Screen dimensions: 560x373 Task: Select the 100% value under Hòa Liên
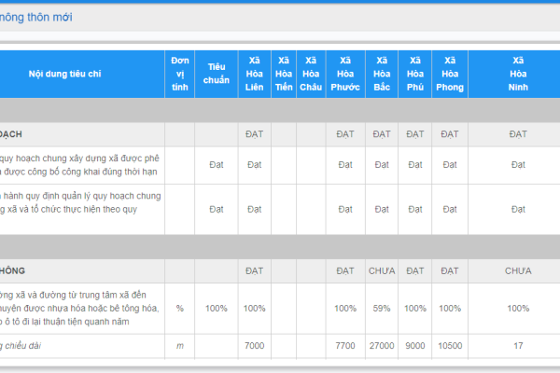click(x=254, y=309)
